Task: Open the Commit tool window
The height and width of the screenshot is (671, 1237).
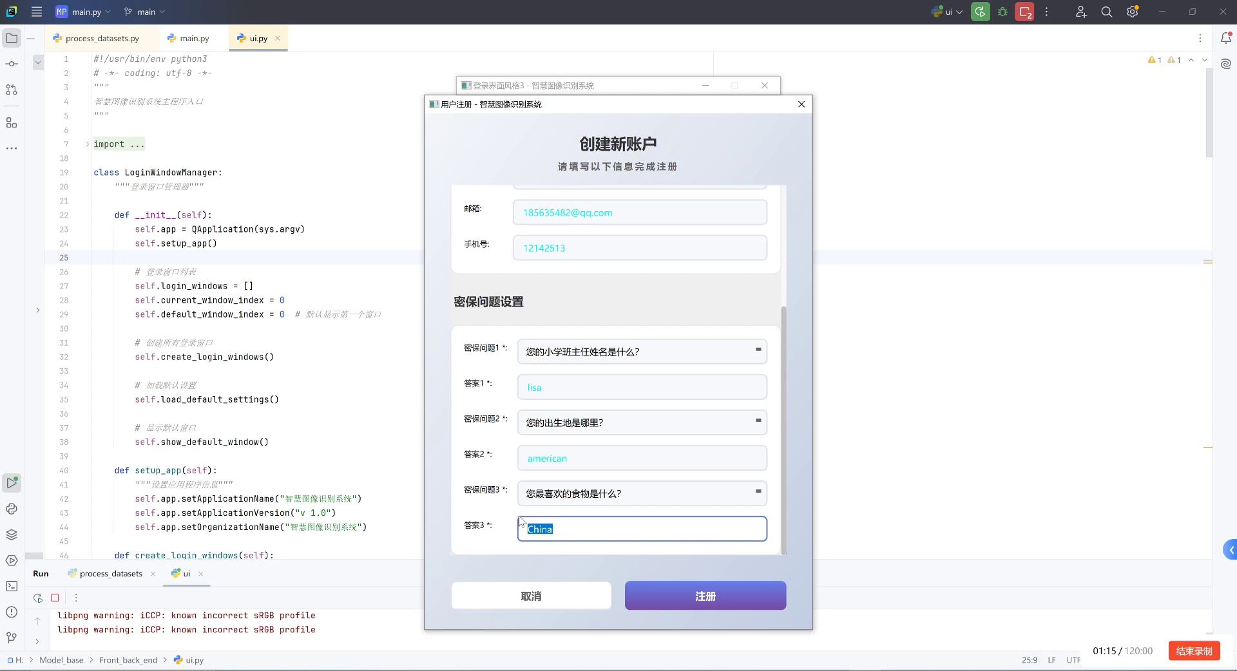Action: 11,63
